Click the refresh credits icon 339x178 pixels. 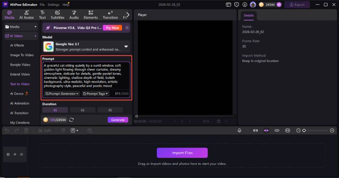pos(72,120)
